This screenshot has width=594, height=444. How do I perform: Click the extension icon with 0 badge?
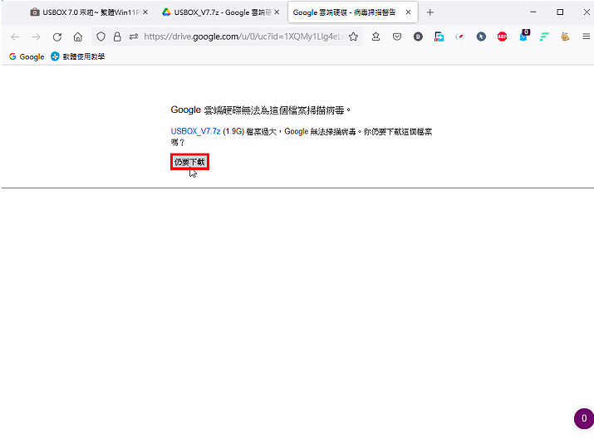point(524,35)
